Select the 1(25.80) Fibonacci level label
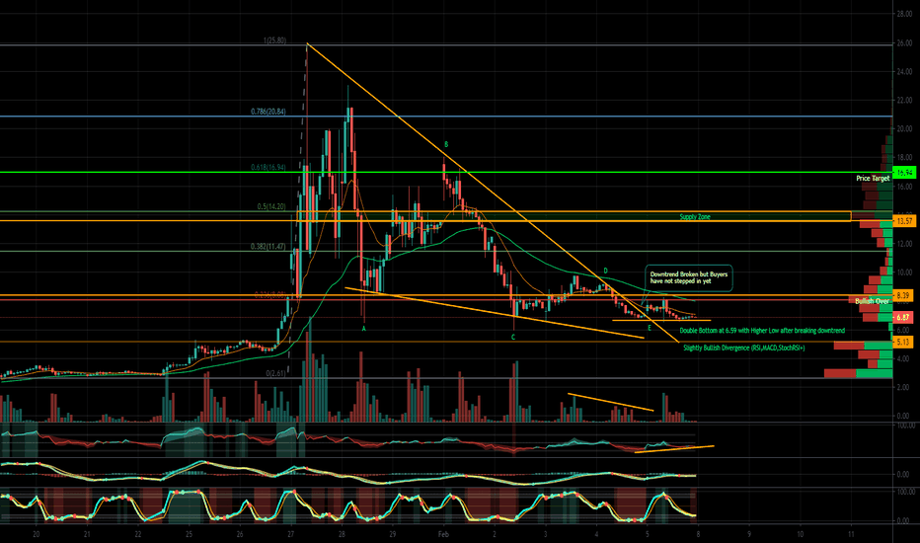Image resolution: width=920 pixels, height=543 pixels. (274, 40)
